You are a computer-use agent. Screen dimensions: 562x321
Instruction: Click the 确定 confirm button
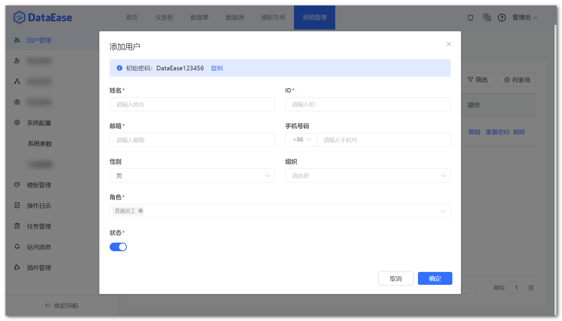[435, 278]
